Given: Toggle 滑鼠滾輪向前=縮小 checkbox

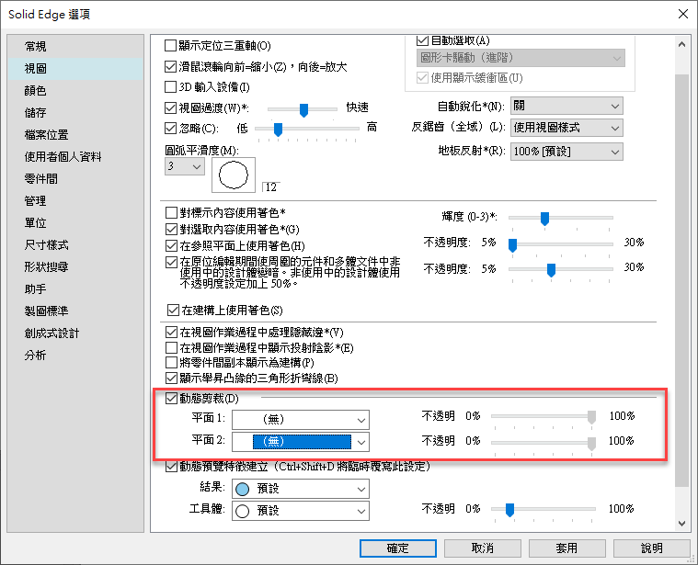Looking at the screenshot, I should tap(170, 67).
